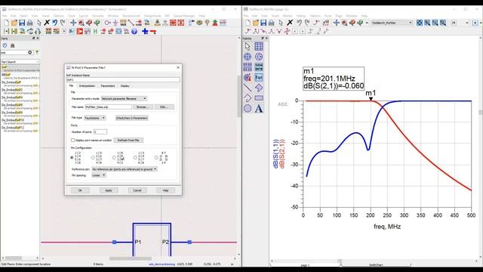Select the File tab in dialog
The image size is (483, 272).
point(71,85)
